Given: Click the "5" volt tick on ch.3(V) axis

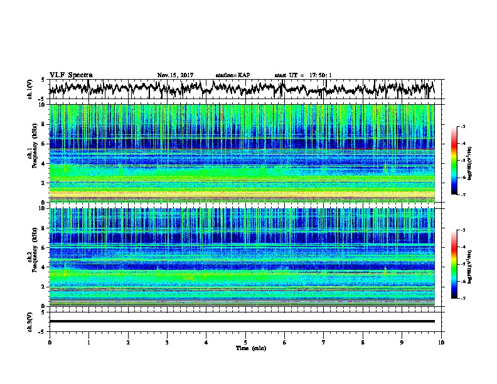Looking at the screenshot, I should (x=43, y=312).
